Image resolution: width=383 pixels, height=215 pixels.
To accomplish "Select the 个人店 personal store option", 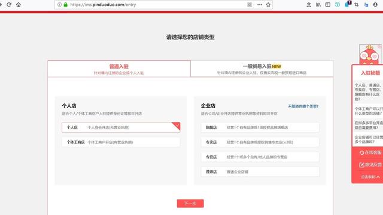I will 121,127.
